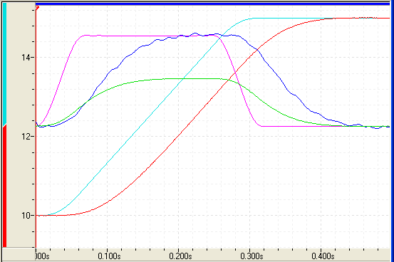Select the noisy dark blue trace at its peak
Screen dimensions: 394x262
[x=195, y=33]
